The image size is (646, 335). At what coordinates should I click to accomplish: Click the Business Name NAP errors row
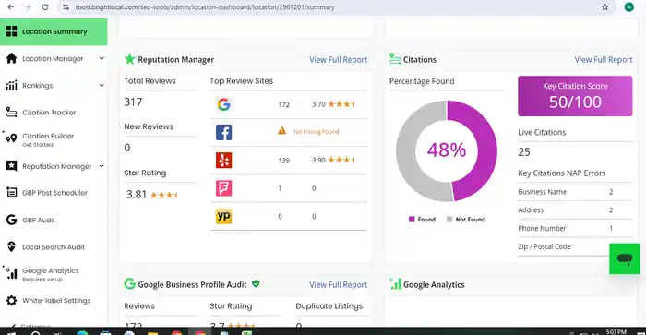coord(574,192)
